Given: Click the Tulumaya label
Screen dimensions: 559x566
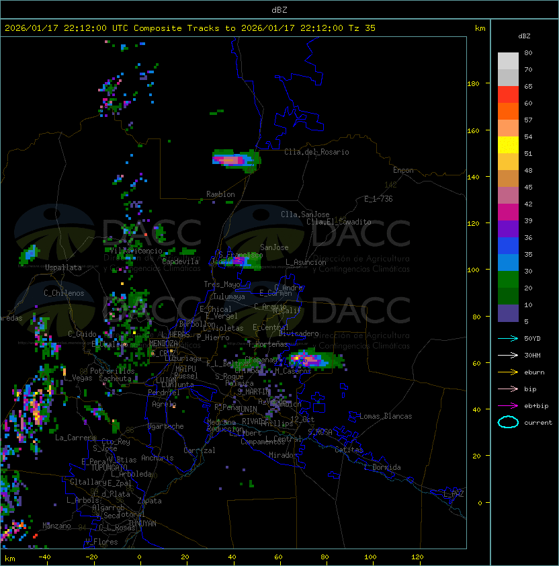Looking at the screenshot, I should point(229,296).
